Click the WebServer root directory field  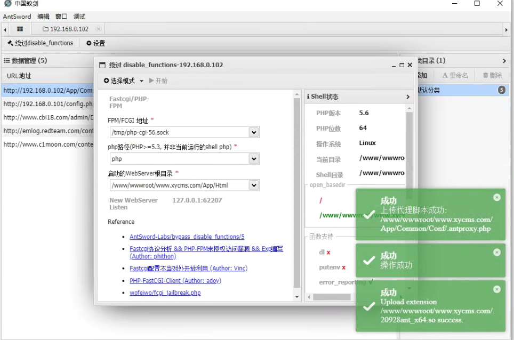point(180,185)
